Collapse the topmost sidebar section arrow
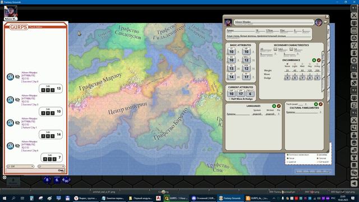This screenshot has height=202, width=359. pyautogui.click(x=354, y=8)
